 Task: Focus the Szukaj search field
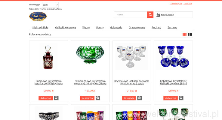point(131,15)
